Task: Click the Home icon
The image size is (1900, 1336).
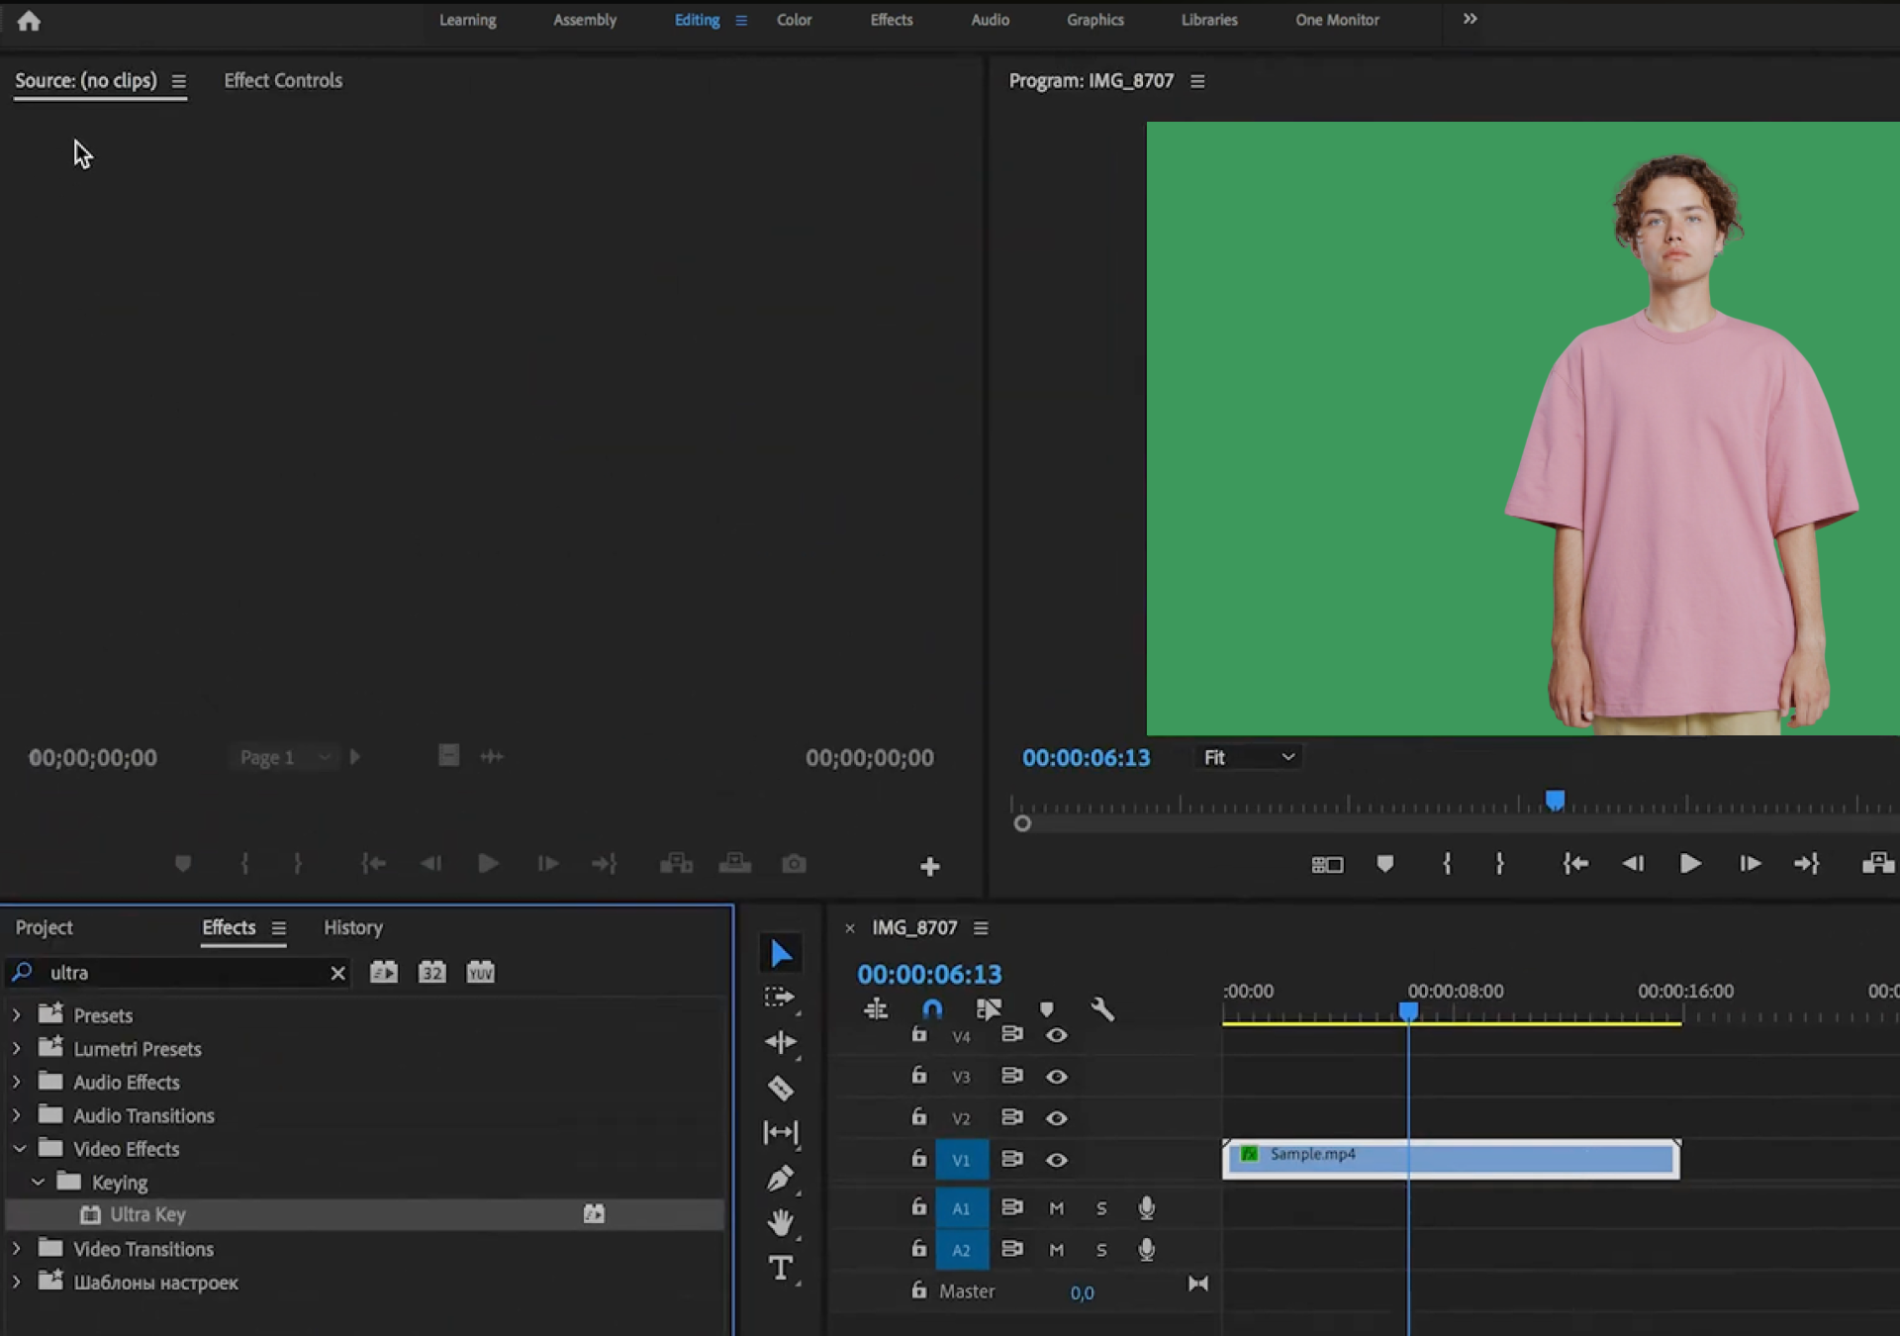Action: click(x=29, y=21)
